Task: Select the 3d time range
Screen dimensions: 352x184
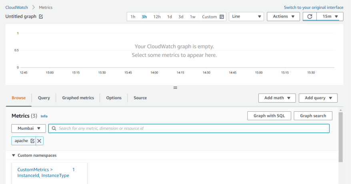Action: [181, 17]
